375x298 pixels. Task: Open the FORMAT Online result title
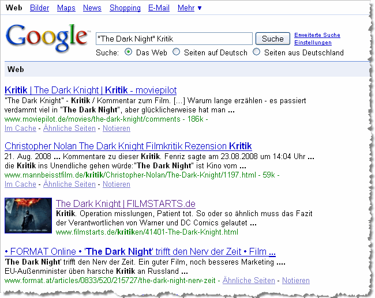140,252
